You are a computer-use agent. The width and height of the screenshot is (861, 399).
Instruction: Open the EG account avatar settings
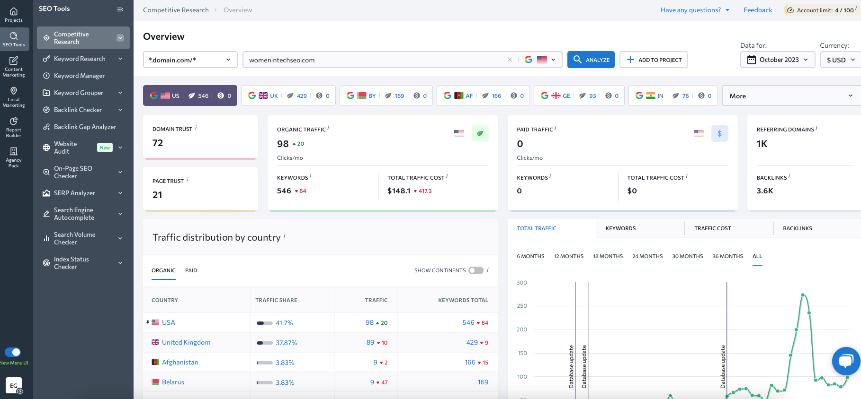(14, 386)
